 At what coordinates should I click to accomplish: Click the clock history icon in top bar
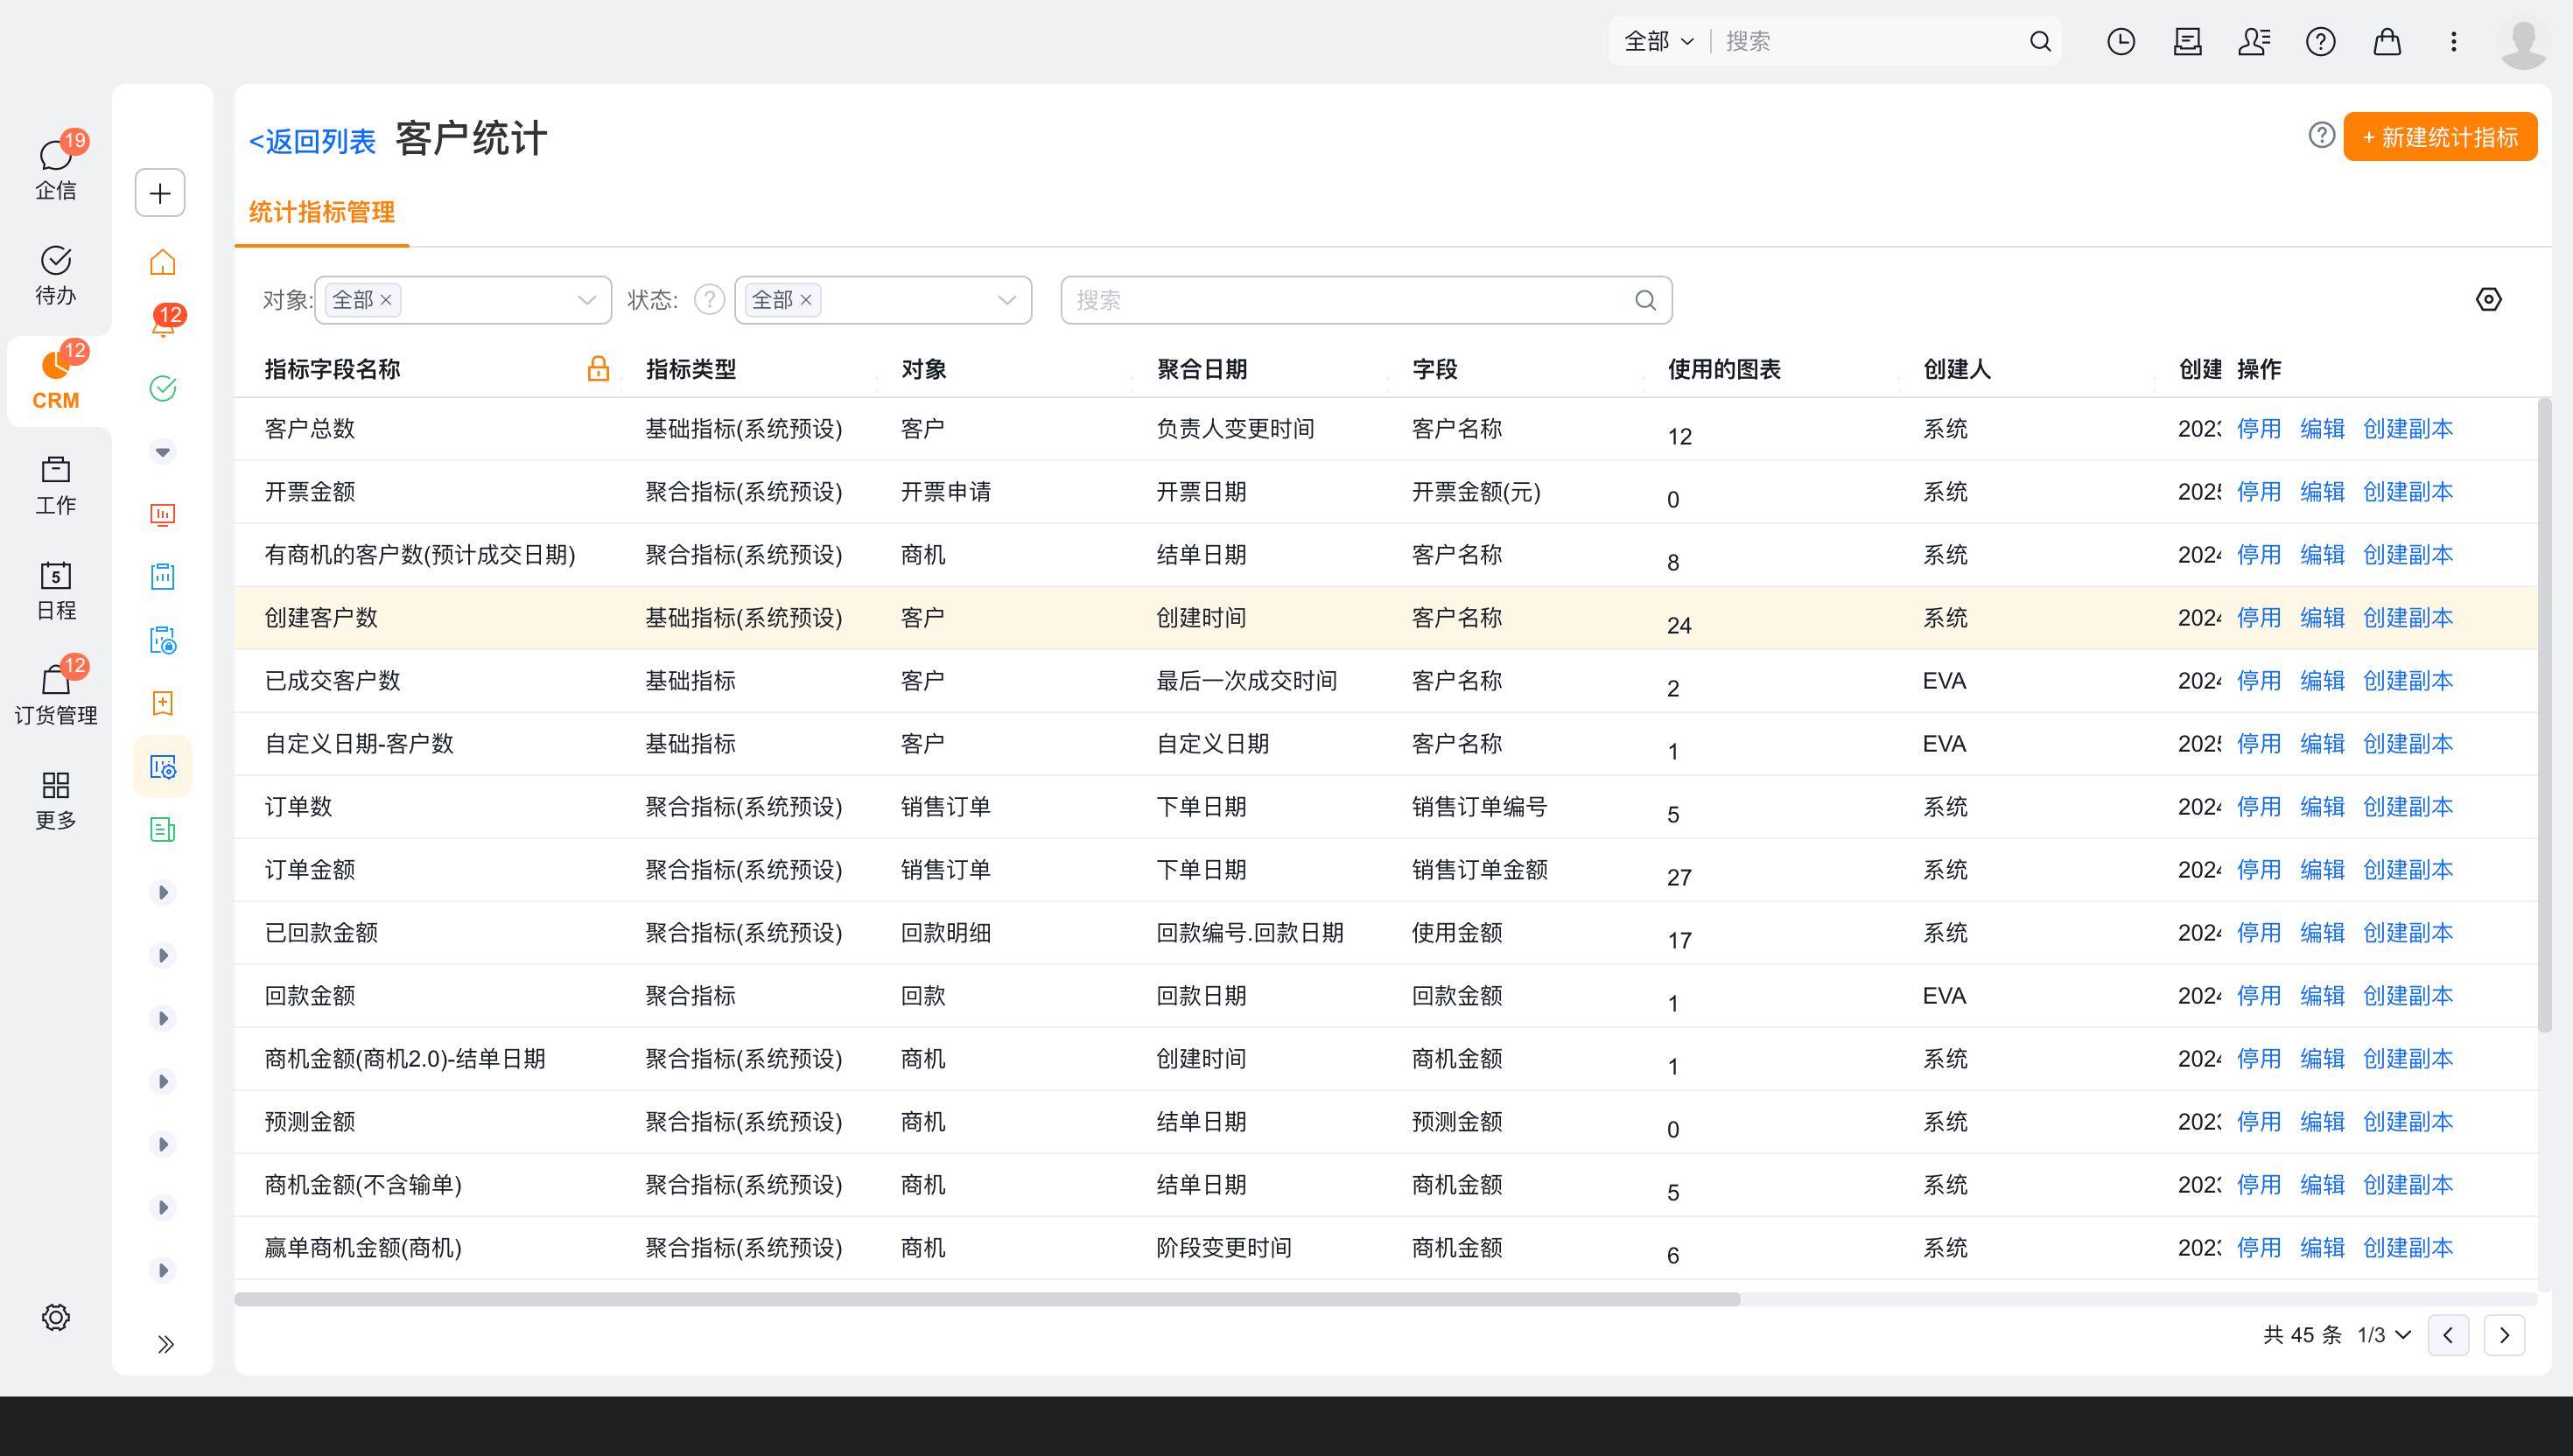[2121, 41]
